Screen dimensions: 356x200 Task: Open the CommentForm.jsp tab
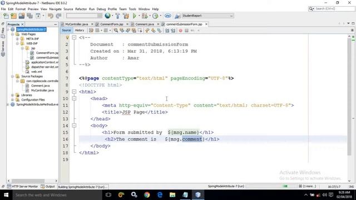click(111, 24)
